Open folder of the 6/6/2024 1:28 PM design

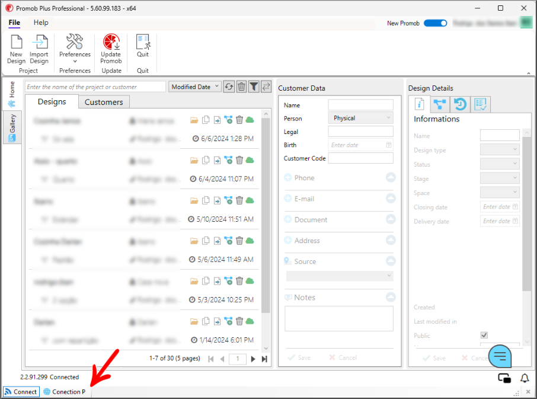point(194,120)
